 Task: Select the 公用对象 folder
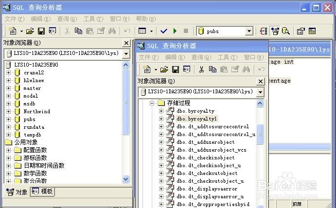pos(26,142)
